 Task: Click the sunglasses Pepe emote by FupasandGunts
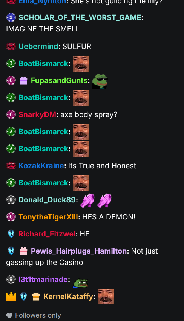coord(100,81)
